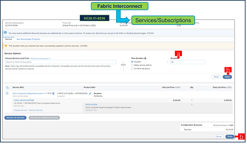This screenshot has width=247, height=144.
Task: Open the Non Serviceable Products tab
Action: pyautogui.click(x=29, y=40)
